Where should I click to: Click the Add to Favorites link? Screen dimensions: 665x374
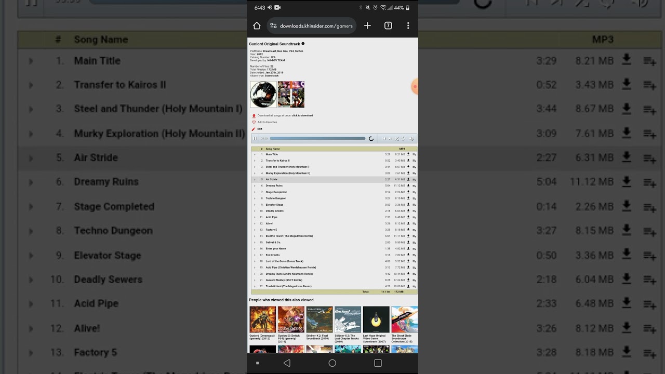click(x=267, y=122)
